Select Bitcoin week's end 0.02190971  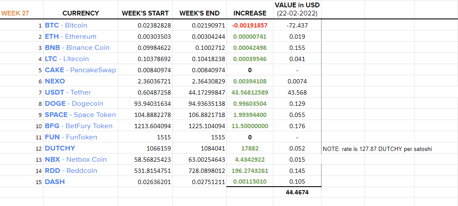click(199, 25)
